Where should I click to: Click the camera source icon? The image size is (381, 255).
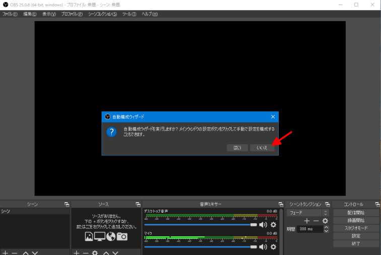122,236
